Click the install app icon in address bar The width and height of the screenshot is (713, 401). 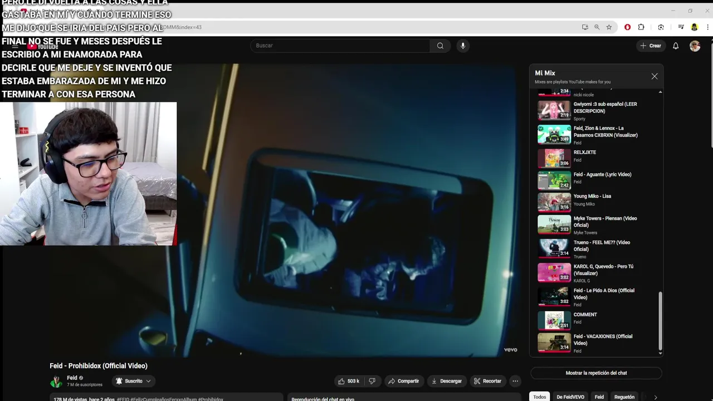(x=585, y=27)
